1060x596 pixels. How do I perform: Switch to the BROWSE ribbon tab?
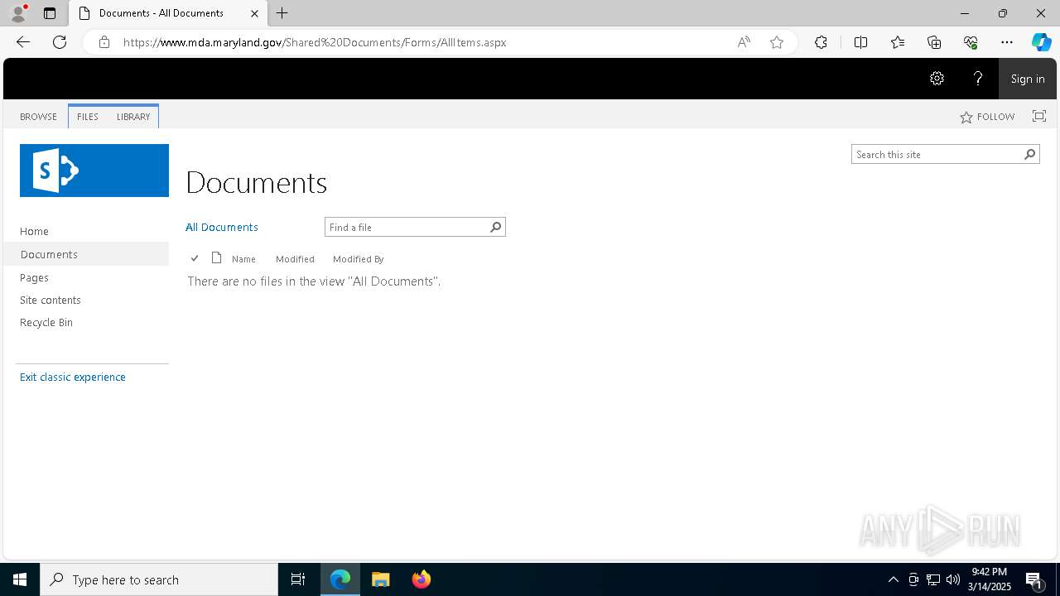(x=39, y=117)
